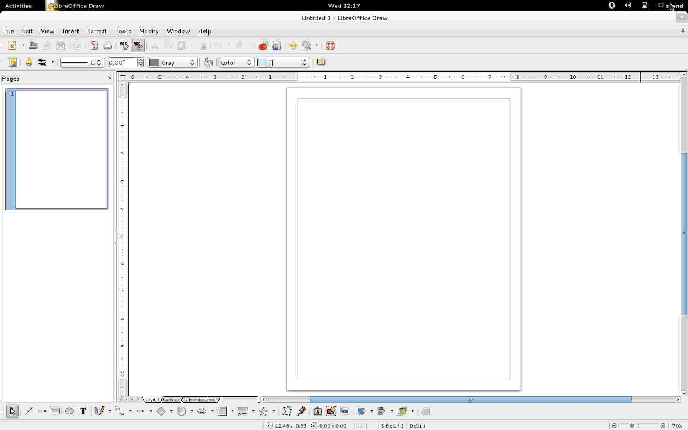
Task: Open the Navigator star icon
Action: (x=293, y=46)
